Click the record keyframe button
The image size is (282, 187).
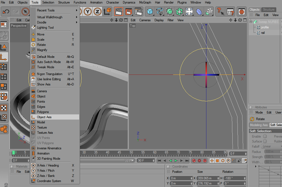pyautogui.click(x=194, y=161)
